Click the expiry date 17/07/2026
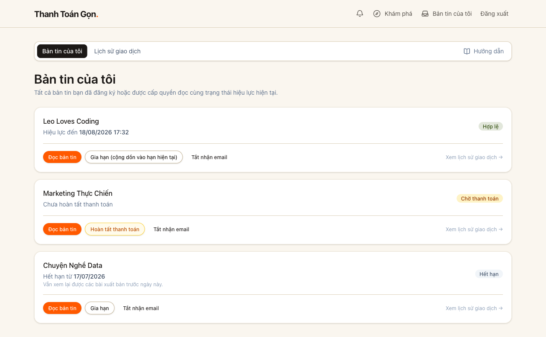Image resolution: width=546 pixels, height=337 pixels. pyautogui.click(x=89, y=276)
